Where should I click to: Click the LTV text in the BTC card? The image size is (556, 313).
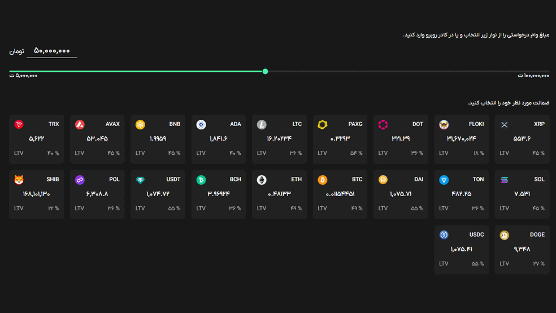322,208
